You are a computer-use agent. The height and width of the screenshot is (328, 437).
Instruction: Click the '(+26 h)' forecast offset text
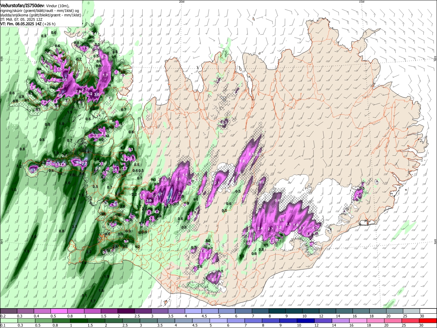tap(48, 24)
